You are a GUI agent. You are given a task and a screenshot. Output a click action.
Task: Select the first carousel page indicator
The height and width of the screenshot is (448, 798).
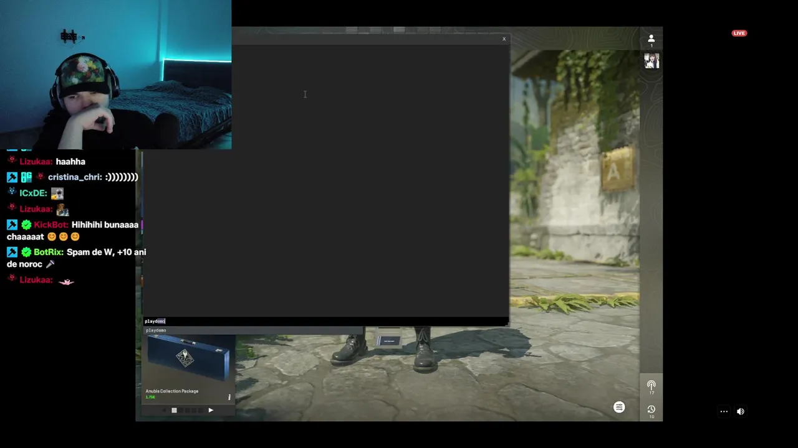[174, 410]
